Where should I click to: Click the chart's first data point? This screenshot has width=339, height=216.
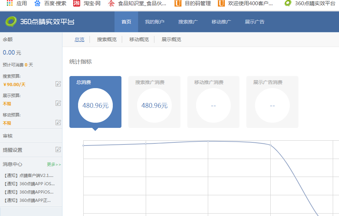(x=84, y=145)
